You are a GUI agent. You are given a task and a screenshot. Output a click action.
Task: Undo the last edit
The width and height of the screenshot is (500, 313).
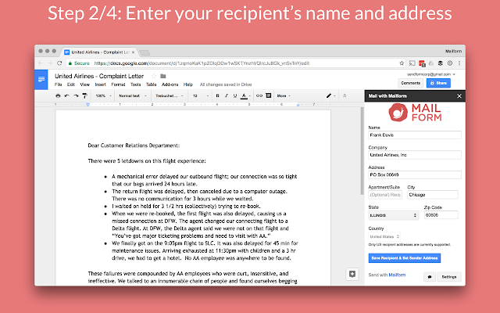click(x=67, y=95)
